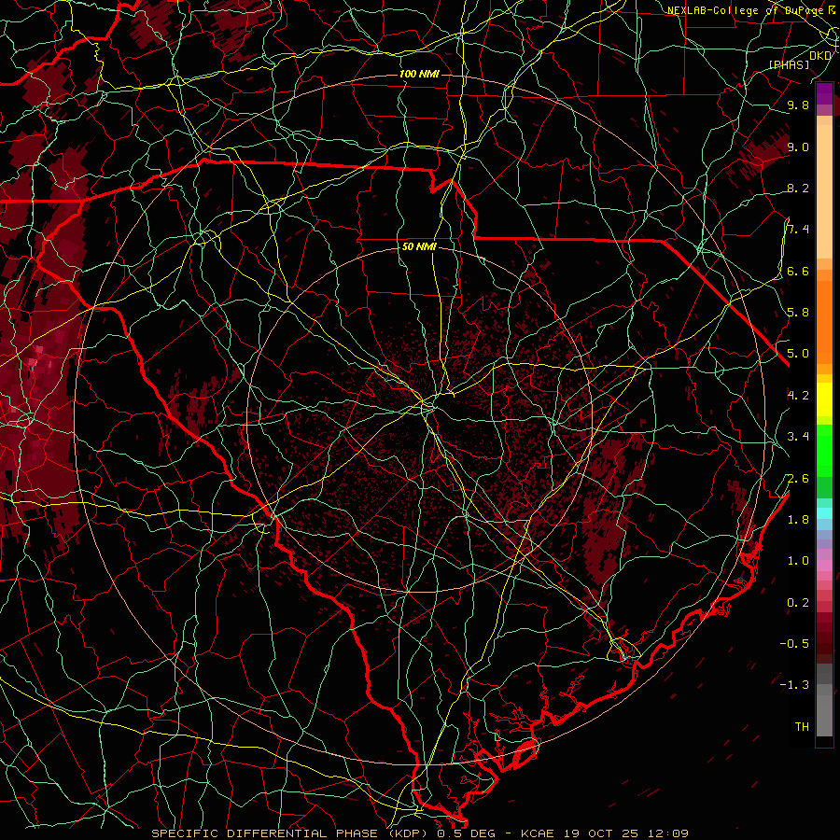Click the 7.4 value on the color scale
The image size is (840, 840).
(x=798, y=230)
